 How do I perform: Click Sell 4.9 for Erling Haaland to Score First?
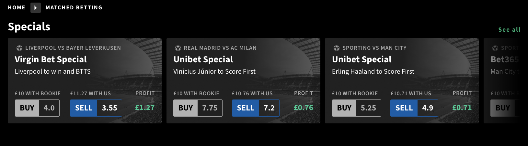(414, 108)
